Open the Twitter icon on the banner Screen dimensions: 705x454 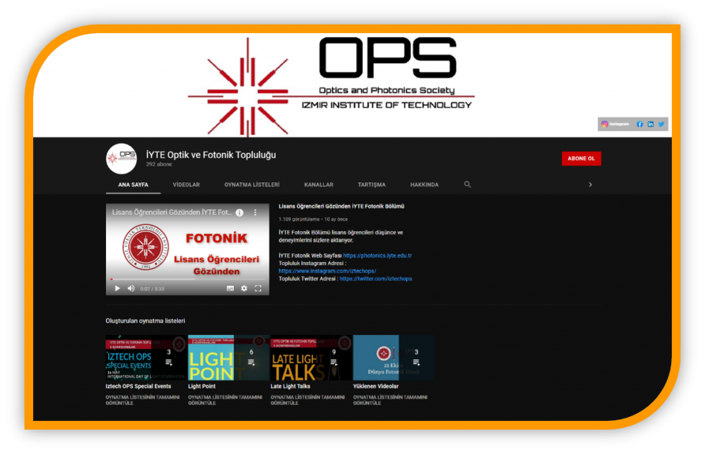pos(661,124)
